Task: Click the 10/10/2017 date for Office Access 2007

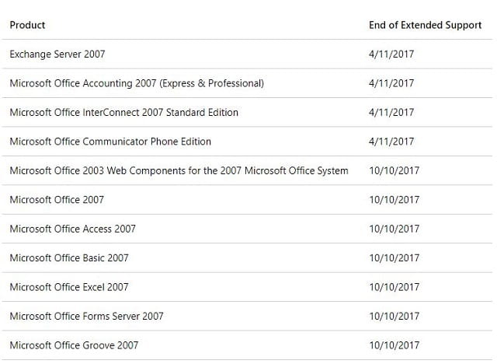Action: pyautogui.click(x=394, y=229)
